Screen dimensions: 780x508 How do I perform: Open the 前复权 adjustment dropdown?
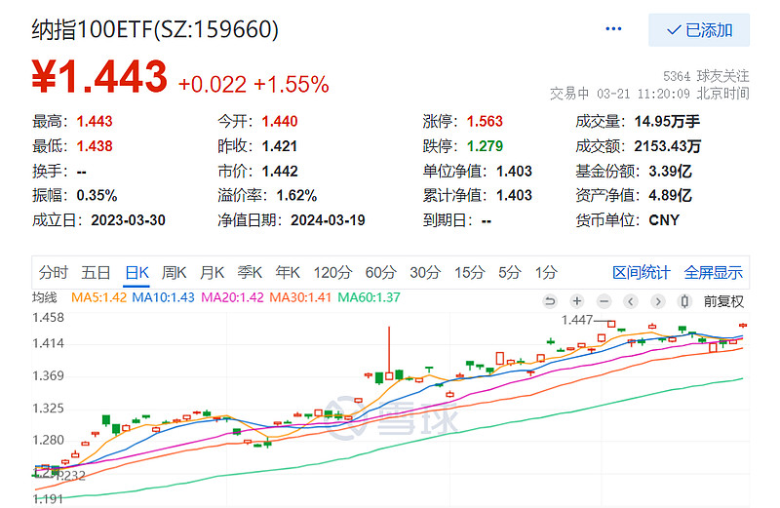[x=723, y=301]
